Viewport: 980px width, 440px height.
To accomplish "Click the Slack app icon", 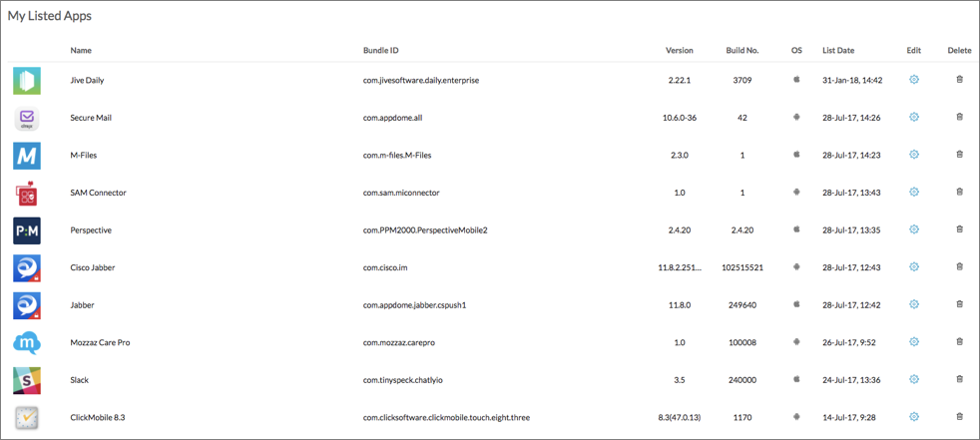I will pyautogui.click(x=27, y=380).
